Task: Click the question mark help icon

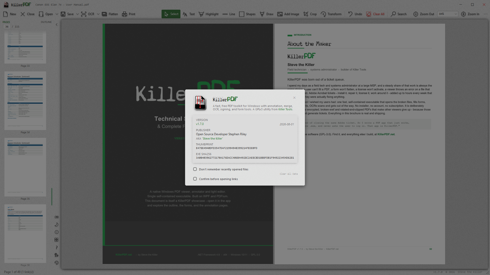Action: pos(57,248)
